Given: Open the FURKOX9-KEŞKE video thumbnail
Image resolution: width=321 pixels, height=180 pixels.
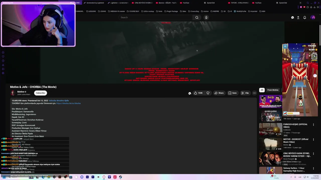Looking at the screenshot, I should coord(271,129).
